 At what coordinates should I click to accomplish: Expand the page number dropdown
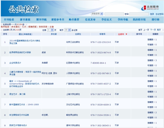coord(50,30)
